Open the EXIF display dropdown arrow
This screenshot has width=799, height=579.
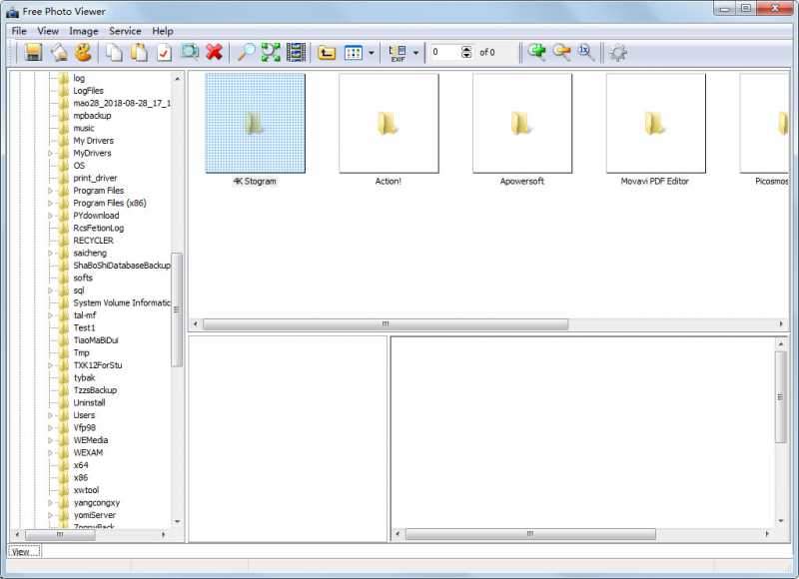417,55
